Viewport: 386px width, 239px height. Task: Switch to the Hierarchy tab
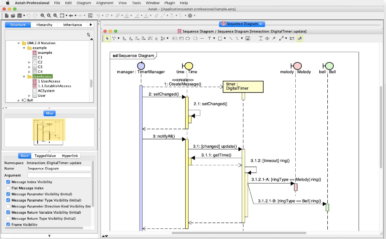coord(44,25)
